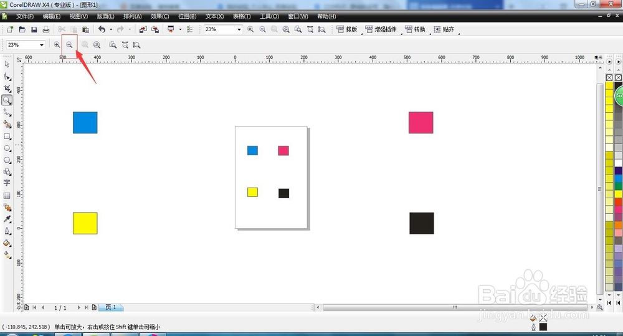Click the Import icon
This screenshot has height=336, width=623.
coord(143,29)
